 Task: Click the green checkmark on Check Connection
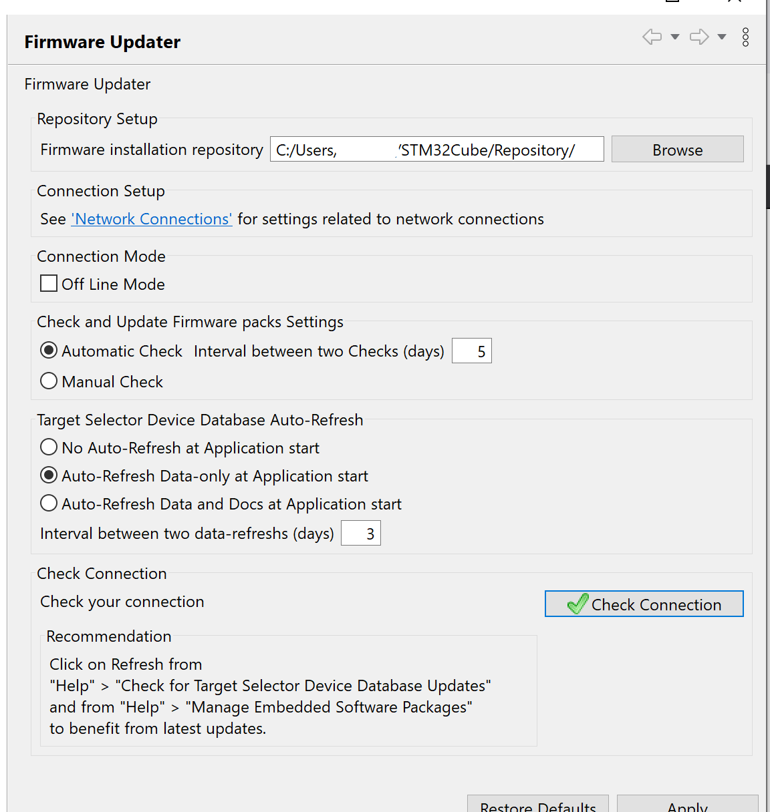coord(577,604)
